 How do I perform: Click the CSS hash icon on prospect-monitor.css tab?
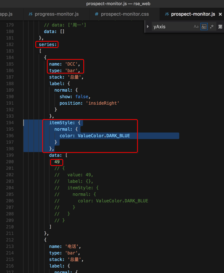[x=96, y=14]
